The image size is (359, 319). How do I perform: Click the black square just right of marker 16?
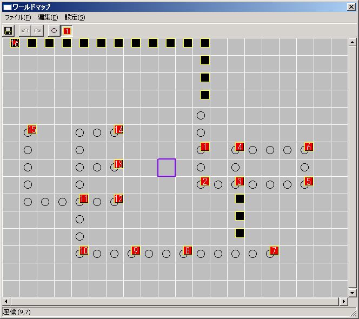click(x=32, y=43)
